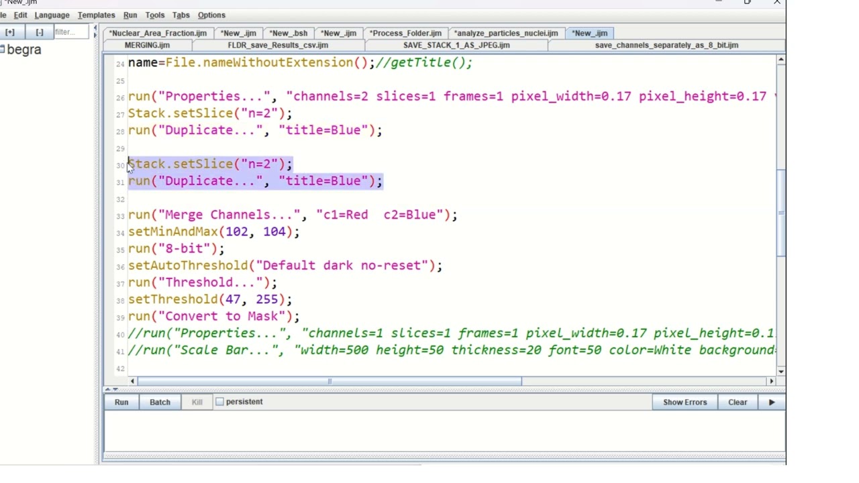This screenshot has width=859, height=483.
Task: Switch to *Process_Folder.ijm tab
Action: (x=406, y=33)
